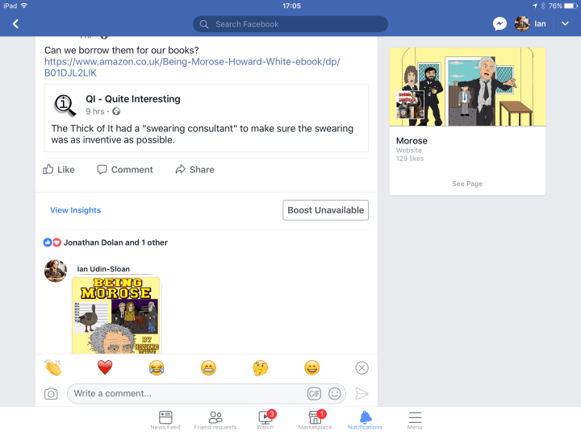Screen dimensions: 581x435
Task: Open Ian's profile in top bar
Action: [x=531, y=24]
